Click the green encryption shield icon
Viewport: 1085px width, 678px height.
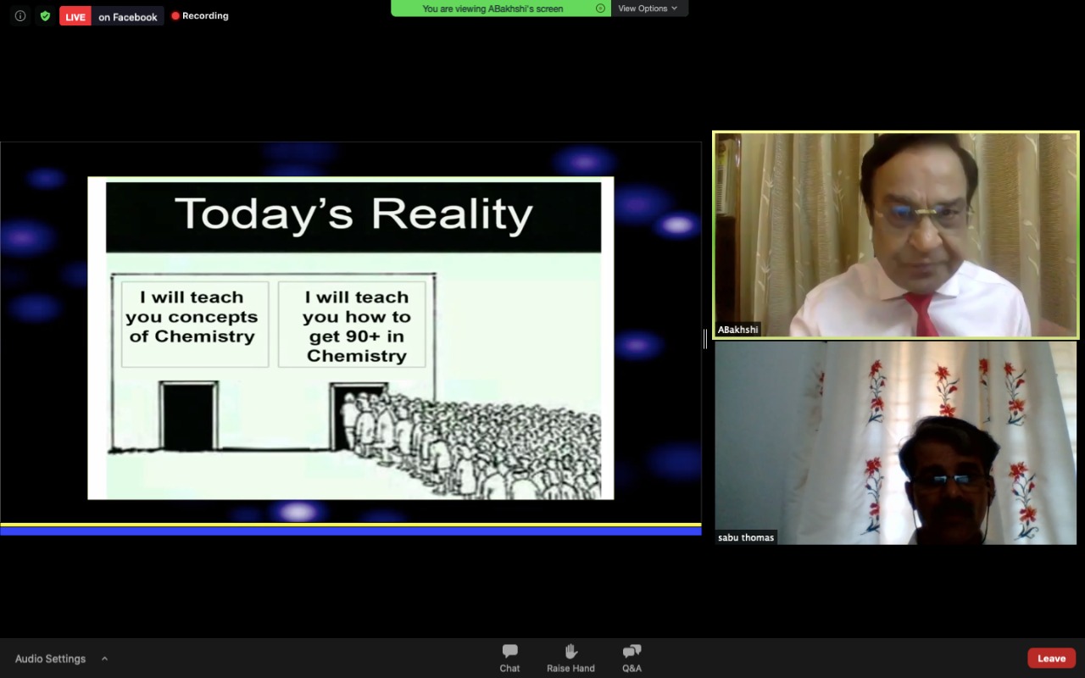[45, 16]
